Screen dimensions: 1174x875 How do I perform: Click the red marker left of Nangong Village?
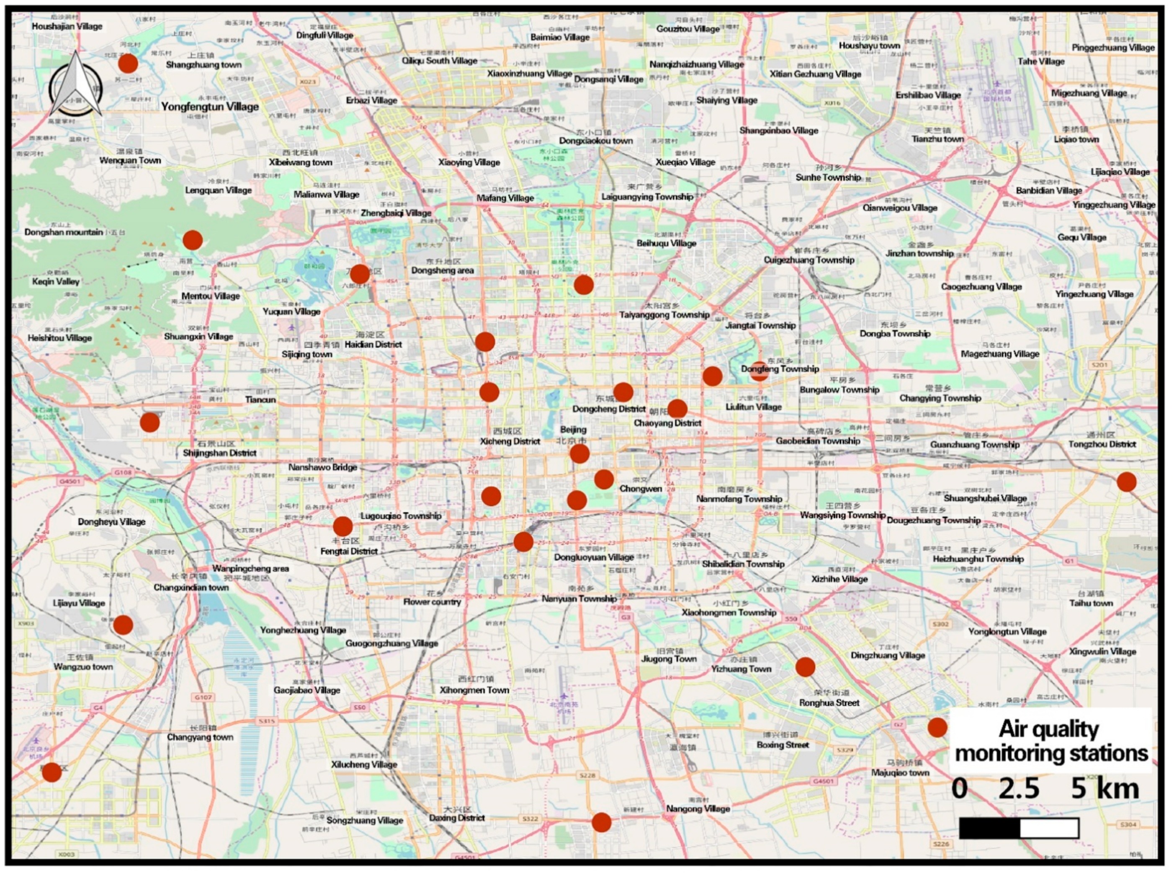point(601,822)
